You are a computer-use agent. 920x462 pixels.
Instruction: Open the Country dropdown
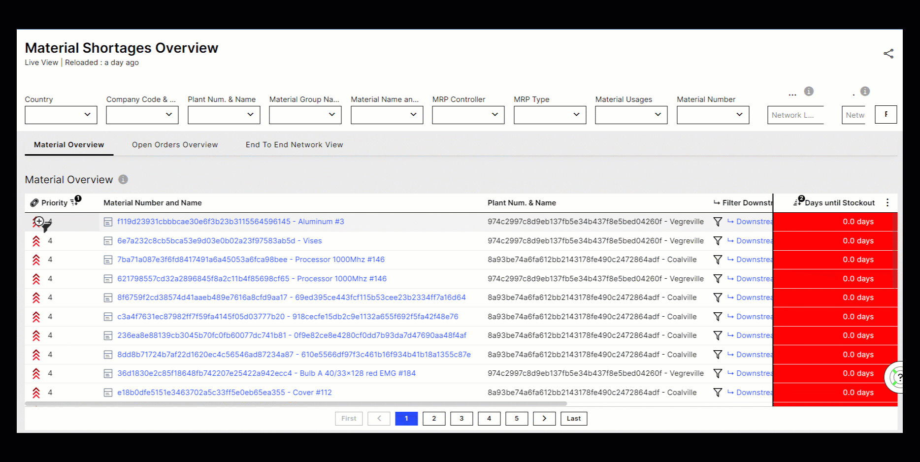click(61, 115)
